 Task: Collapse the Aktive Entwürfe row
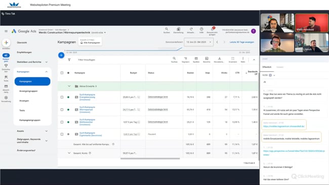click(69, 86)
